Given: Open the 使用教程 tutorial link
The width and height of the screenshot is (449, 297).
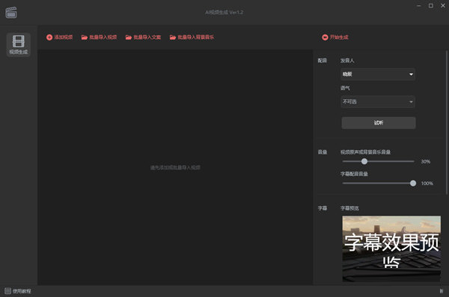Looking at the screenshot, I should (18, 291).
